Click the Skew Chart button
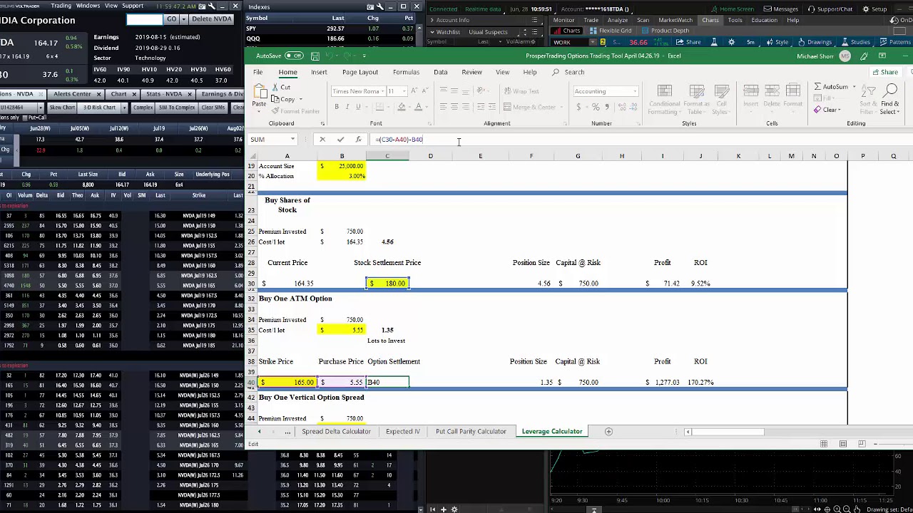Viewport: 913px width, 513px height. [62, 108]
